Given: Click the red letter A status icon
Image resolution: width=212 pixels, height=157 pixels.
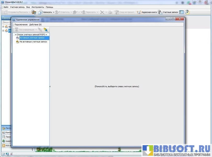Looking at the screenshot, I should 12,154.
